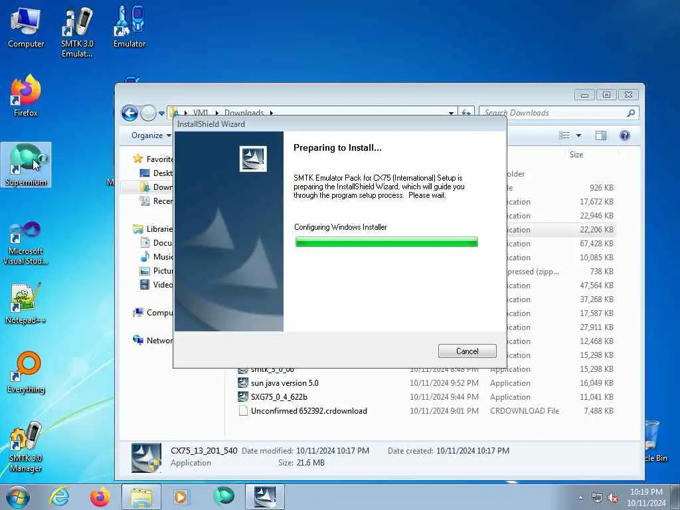
Task: Open the Pictures library in the navigation pane
Action: (x=157, y=271)
